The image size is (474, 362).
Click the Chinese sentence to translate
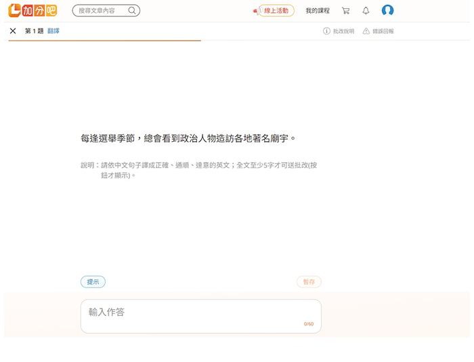pyautogui.click(x=188, y=138)
